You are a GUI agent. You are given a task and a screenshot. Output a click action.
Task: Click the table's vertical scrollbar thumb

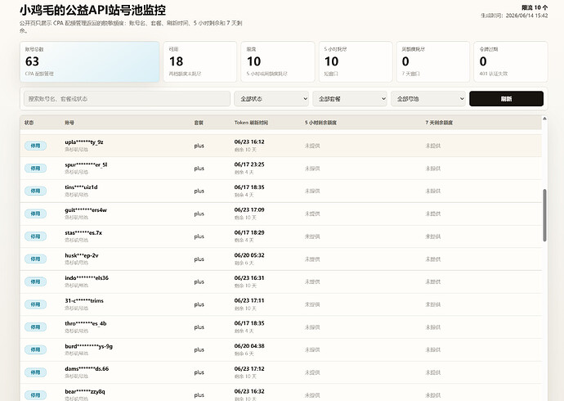[544, 215]
